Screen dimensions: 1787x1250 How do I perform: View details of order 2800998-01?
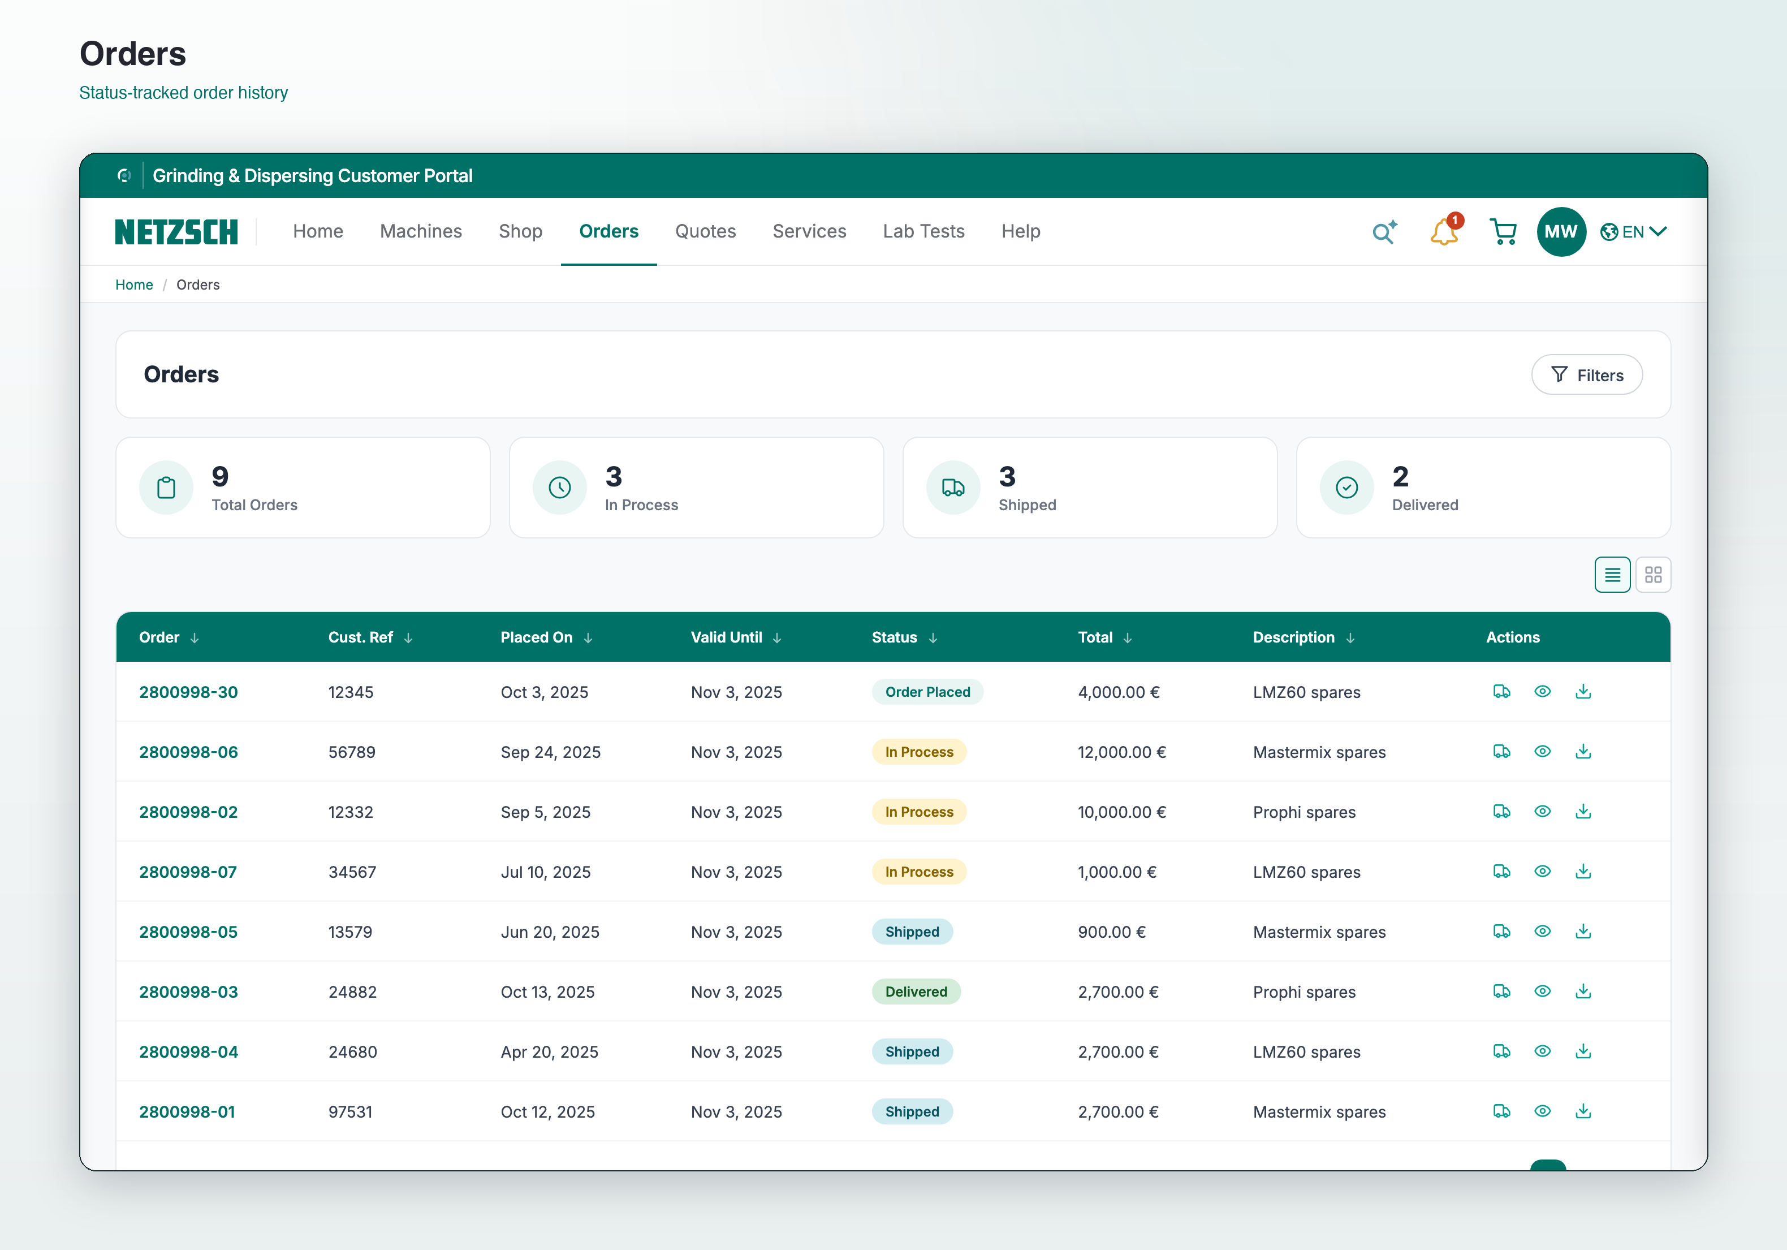(x=1543, y=1111)
